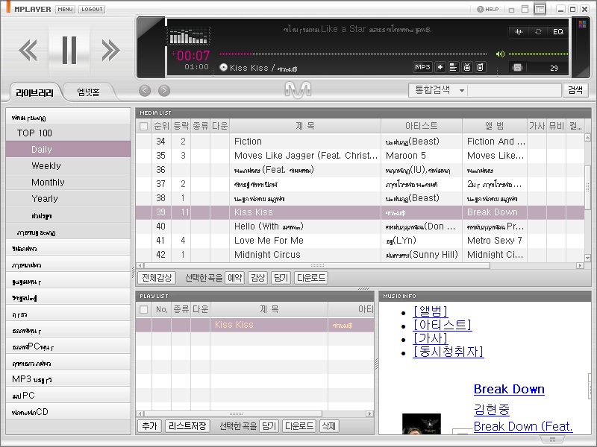The image size is (597, 447).
Task: Adjust the green volume slider
Action: (538, 54)
